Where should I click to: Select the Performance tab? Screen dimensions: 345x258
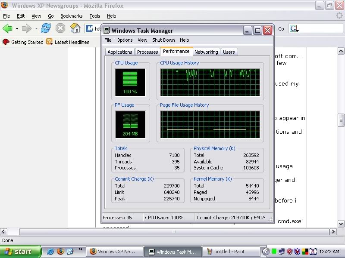click(x=176, y=51)
